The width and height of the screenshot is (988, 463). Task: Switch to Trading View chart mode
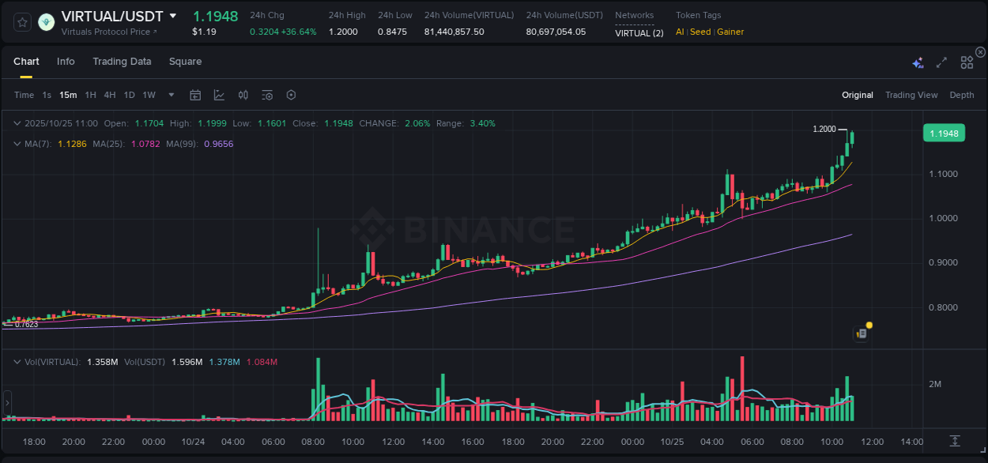[x=911, y=95]
